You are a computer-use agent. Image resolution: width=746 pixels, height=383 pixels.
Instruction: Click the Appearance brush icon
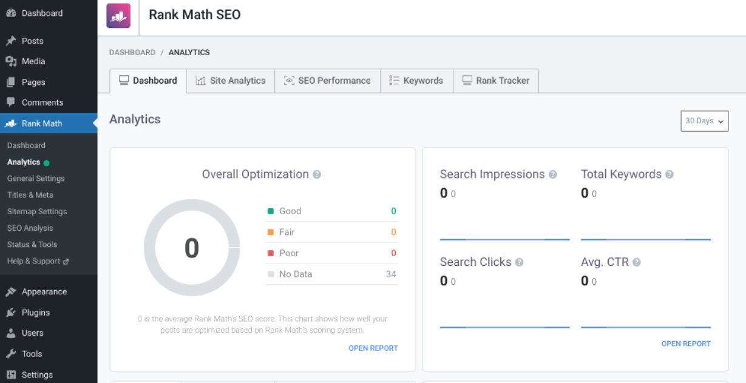(x=11, y=292)
